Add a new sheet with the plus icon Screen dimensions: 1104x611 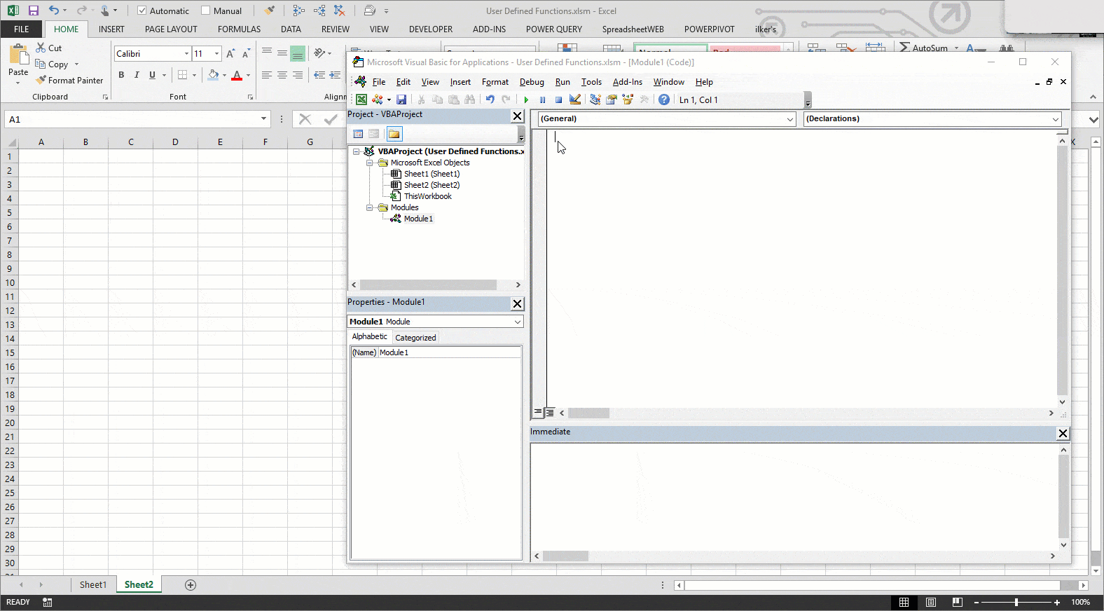click(191, 585)
